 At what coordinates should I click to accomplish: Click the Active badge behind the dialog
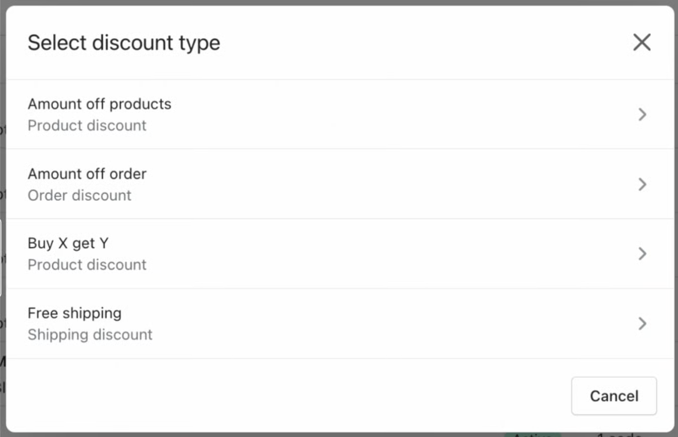532,434
